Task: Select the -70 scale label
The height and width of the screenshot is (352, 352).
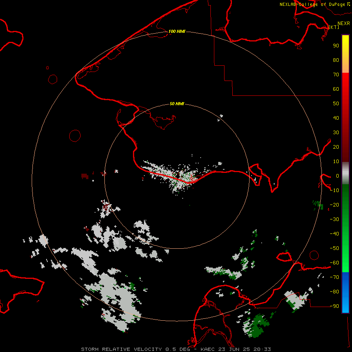Action: coord(334,277)
